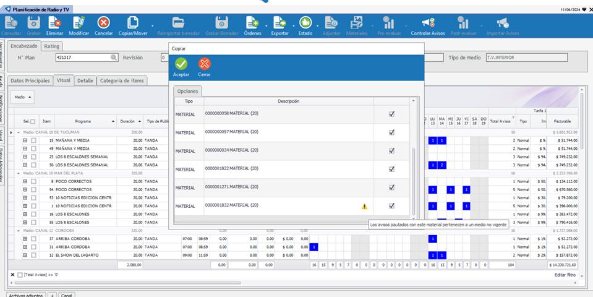The width and height of the screenshot is (593, 297).
Task: Toggle material 0000001832 checkbox
Action: point(392,206)
